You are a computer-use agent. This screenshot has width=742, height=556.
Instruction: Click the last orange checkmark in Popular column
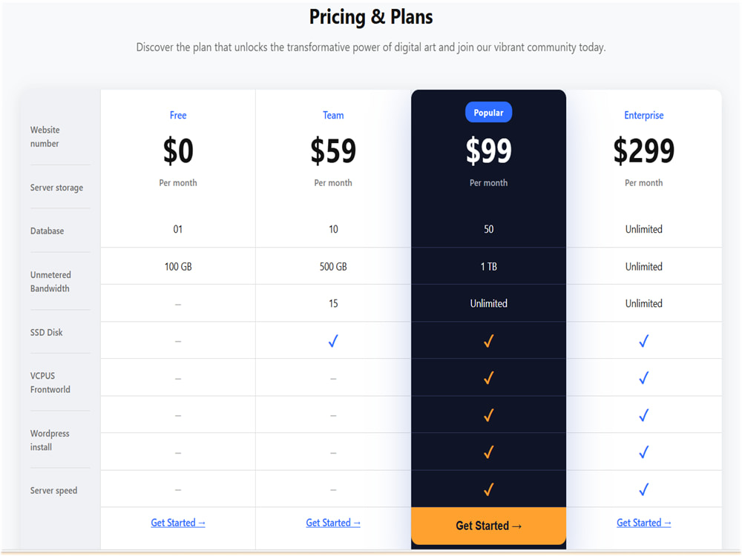point(488,489)
